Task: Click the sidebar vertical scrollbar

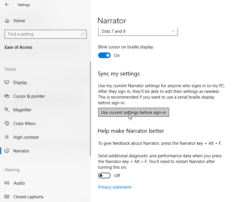Action: (90, 109)
